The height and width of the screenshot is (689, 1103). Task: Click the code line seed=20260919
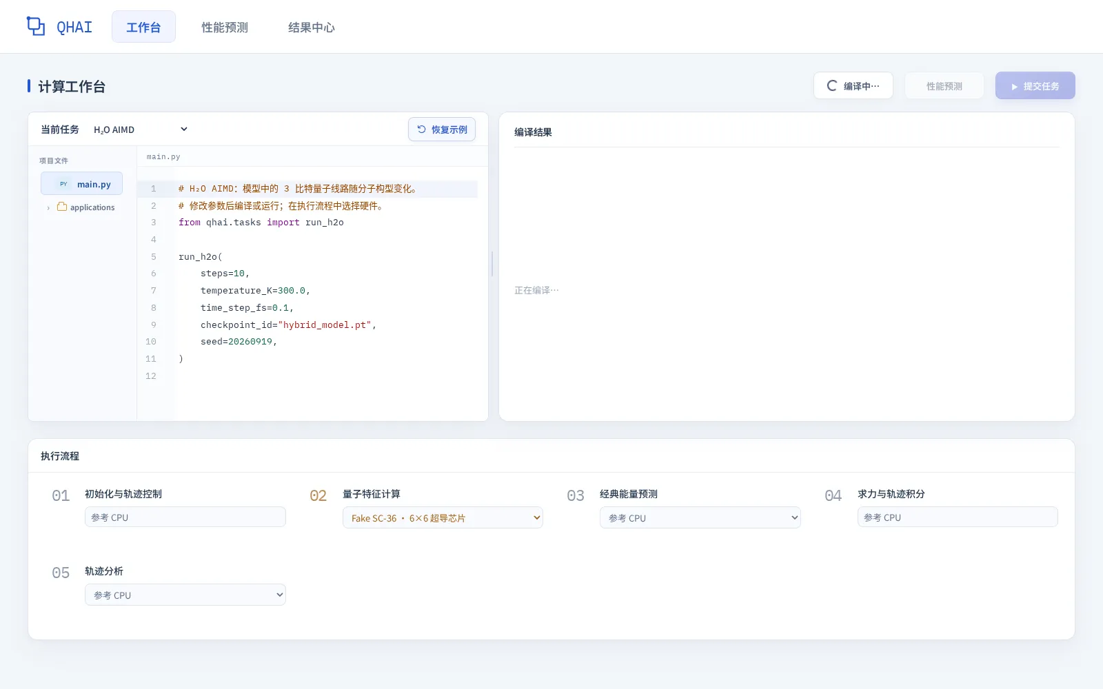239,342
